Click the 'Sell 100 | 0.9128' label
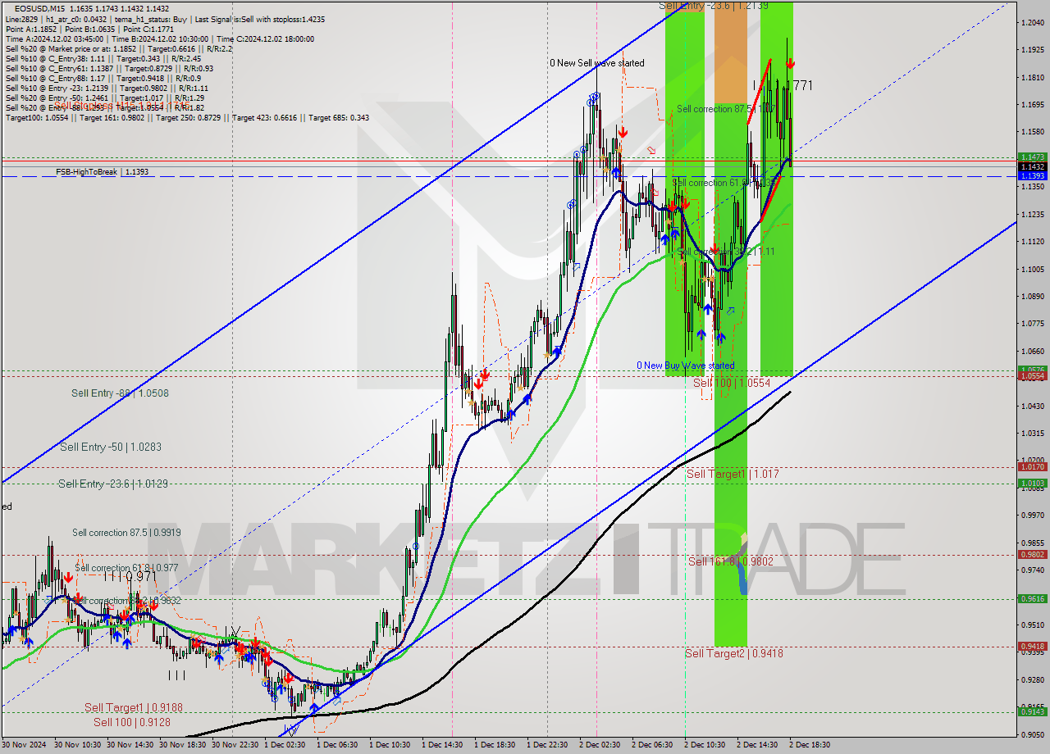1050x754 pixels. (x=132, y=722)
